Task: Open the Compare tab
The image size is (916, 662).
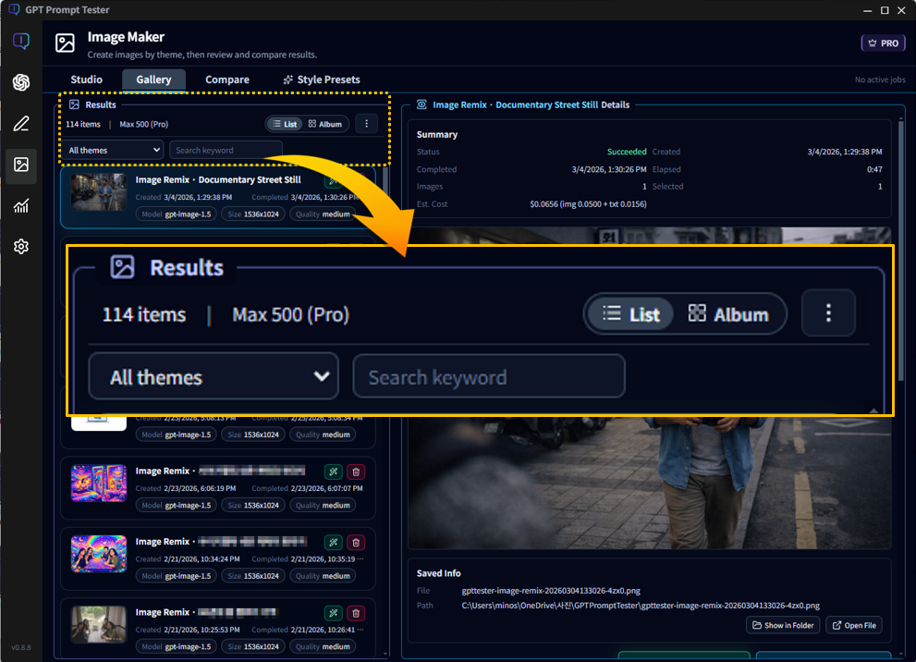Action: 227,80
